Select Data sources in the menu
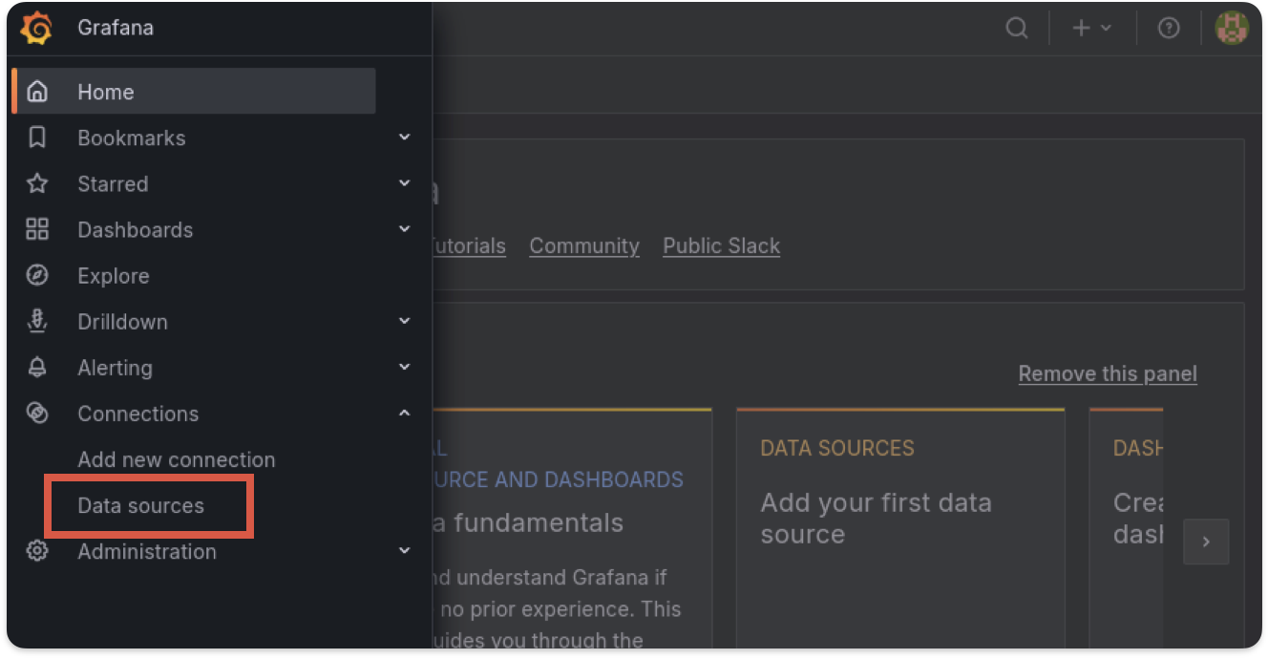Screen dimensions: 1268x659 141,505
